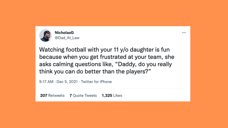Click NicholasG's profile avatar photo
The width and height of the screenshot is (228, 128).
46,35
